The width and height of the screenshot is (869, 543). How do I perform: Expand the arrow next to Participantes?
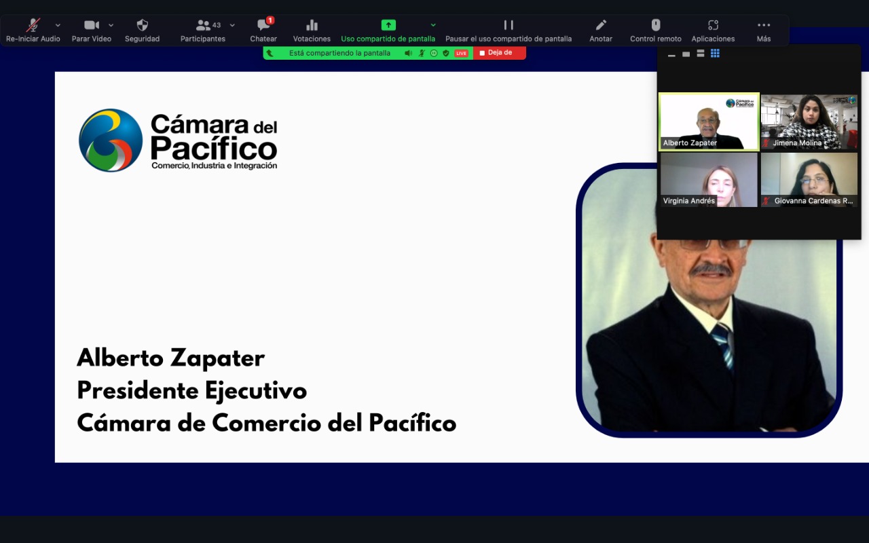coord(232,25)
